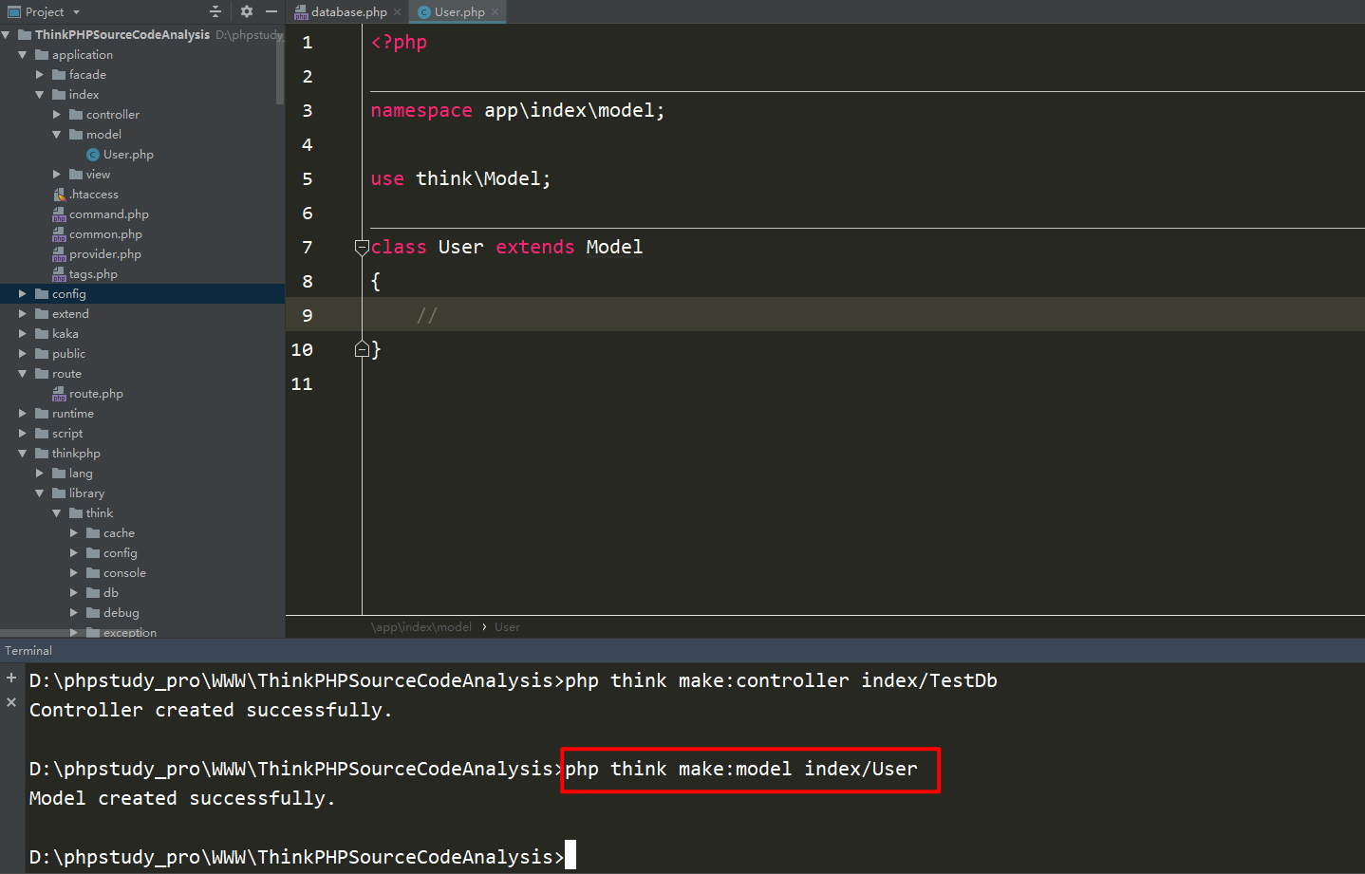Screen dimensions: 1365x874
Task: Fold the User class at line 7
Action: pos(362,248)
